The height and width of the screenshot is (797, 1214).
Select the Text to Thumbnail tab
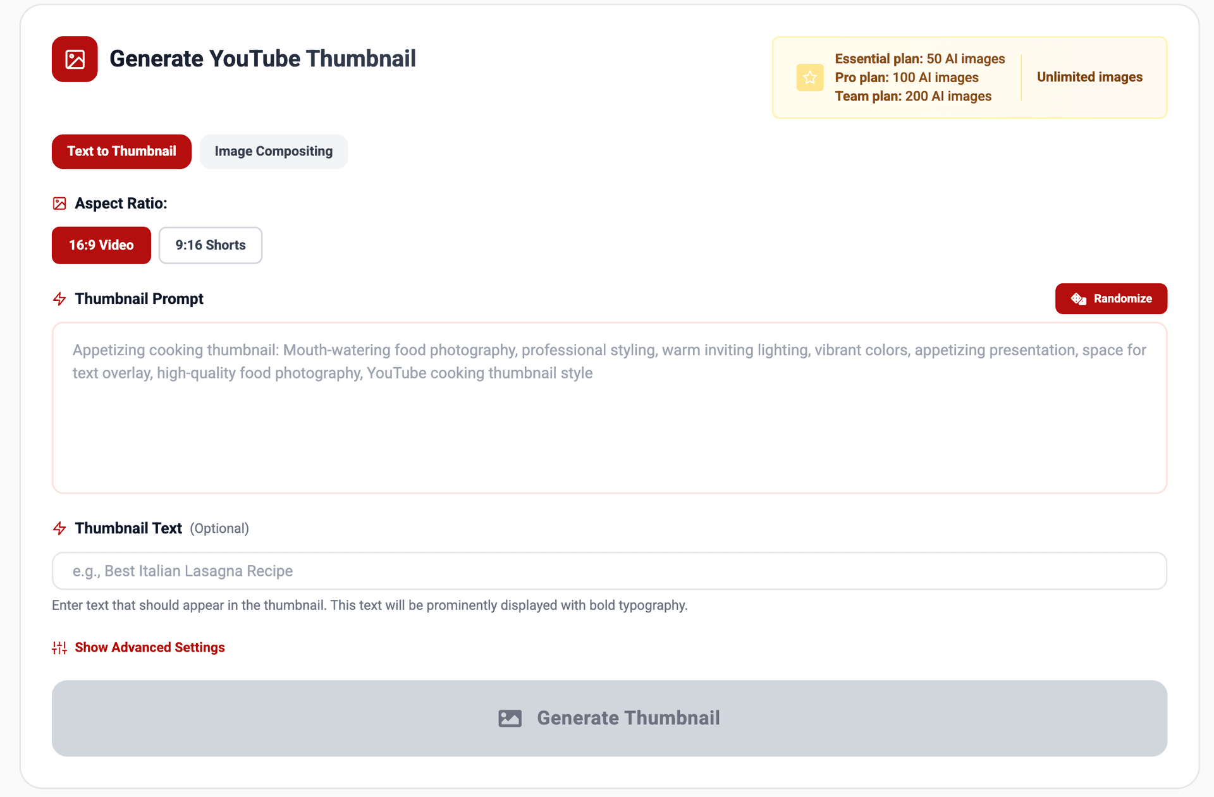(121, 152)
